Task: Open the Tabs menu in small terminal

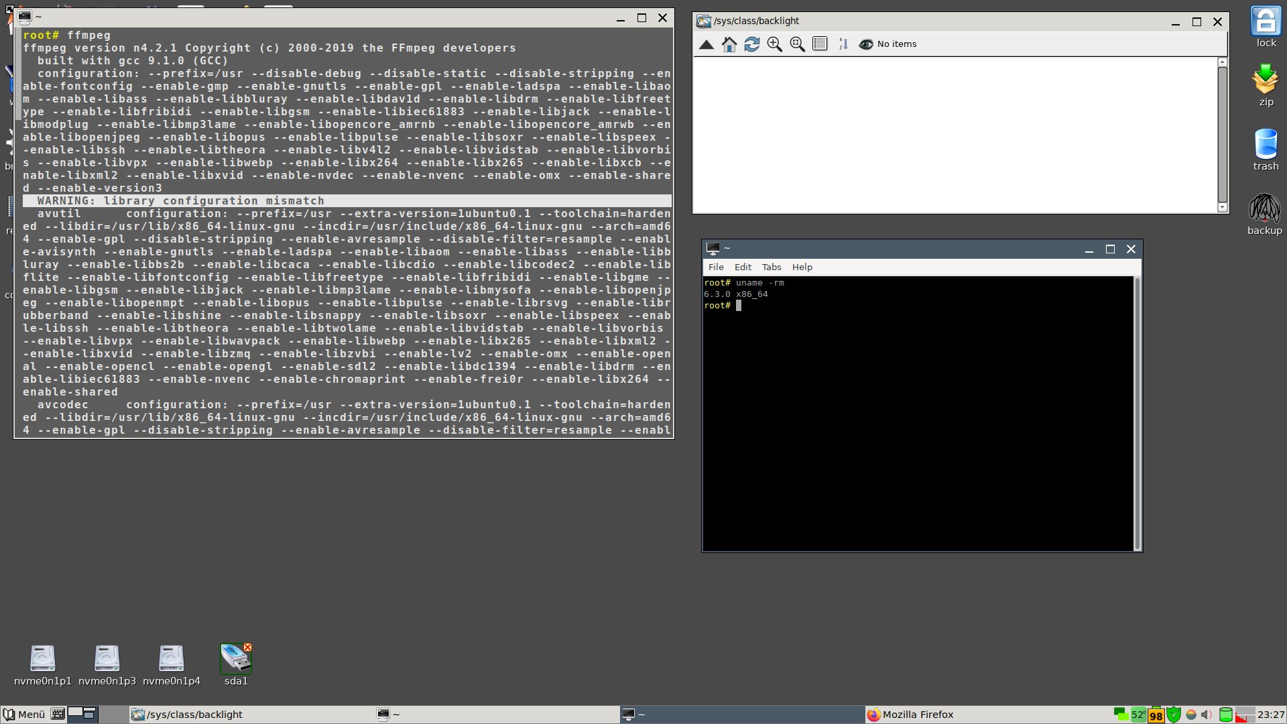Action: [772, 267]
